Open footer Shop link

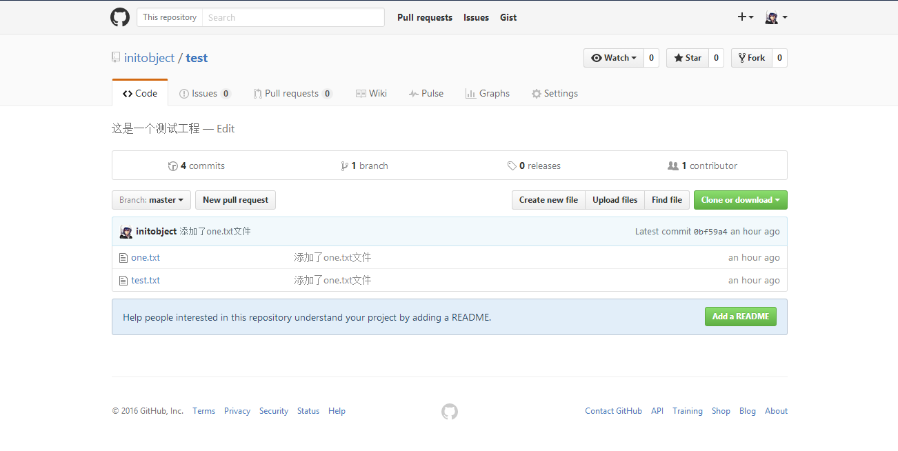point(721,411)
